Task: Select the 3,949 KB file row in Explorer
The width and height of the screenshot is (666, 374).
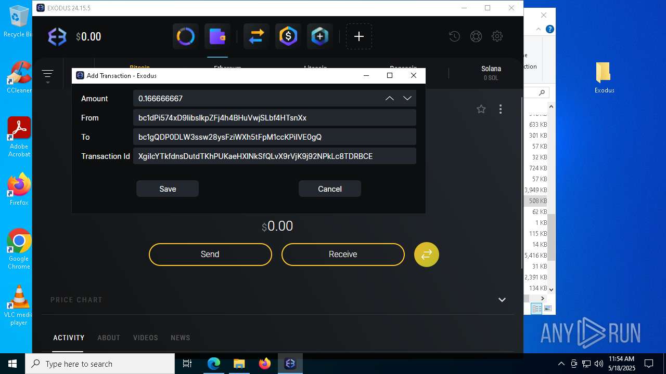Action: (536, 190)
